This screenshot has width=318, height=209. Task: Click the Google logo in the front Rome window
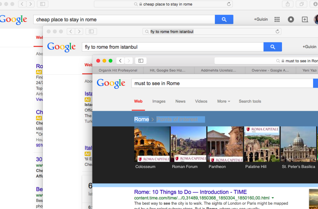pyautogui.click(x=111, y=83)
